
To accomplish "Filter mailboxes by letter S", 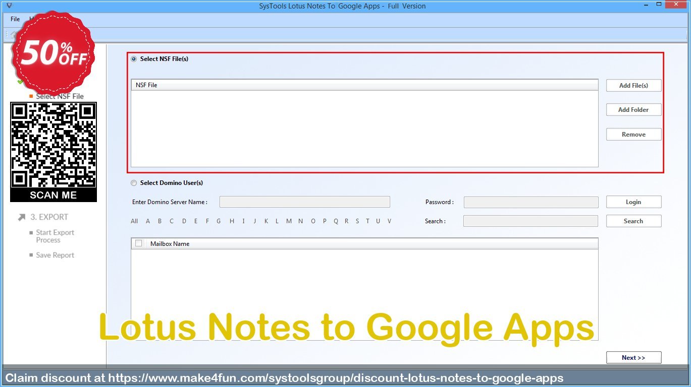I will pyautogui.click(x=357, y=221).
